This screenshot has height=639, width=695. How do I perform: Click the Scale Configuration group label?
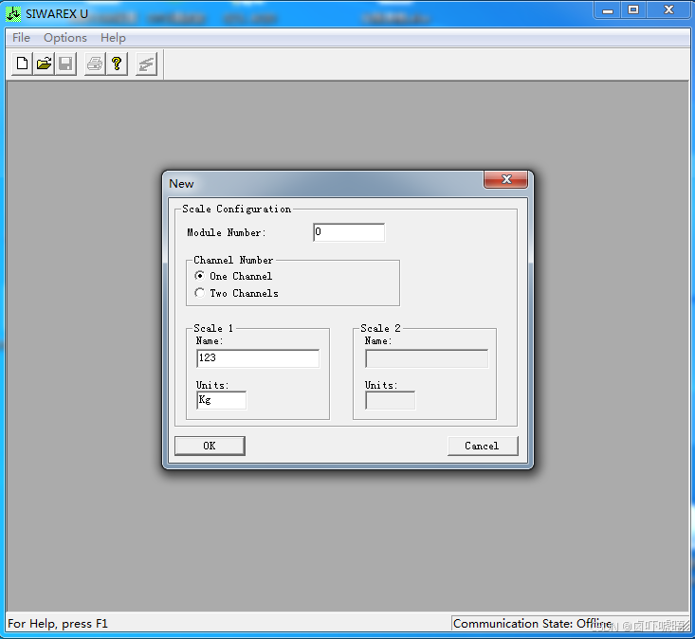(236, 210)
